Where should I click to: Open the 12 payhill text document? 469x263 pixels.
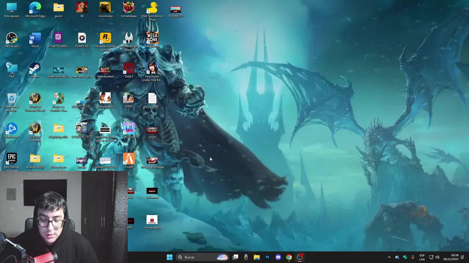(x=152, y=100)
